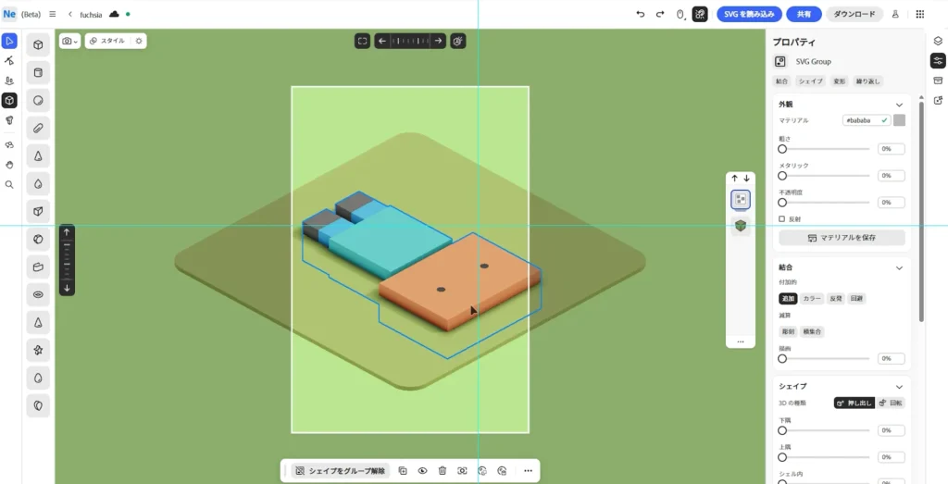Collapse the シェイプ section
Screen dimensions: 948x484
(899, 387)
